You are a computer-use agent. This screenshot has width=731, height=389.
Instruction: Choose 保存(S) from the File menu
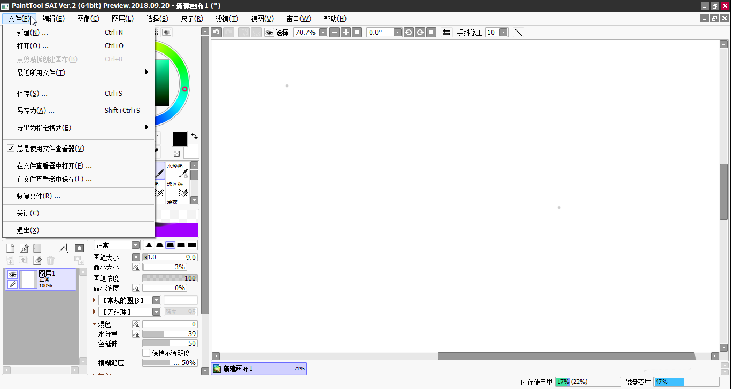(78, 94)
